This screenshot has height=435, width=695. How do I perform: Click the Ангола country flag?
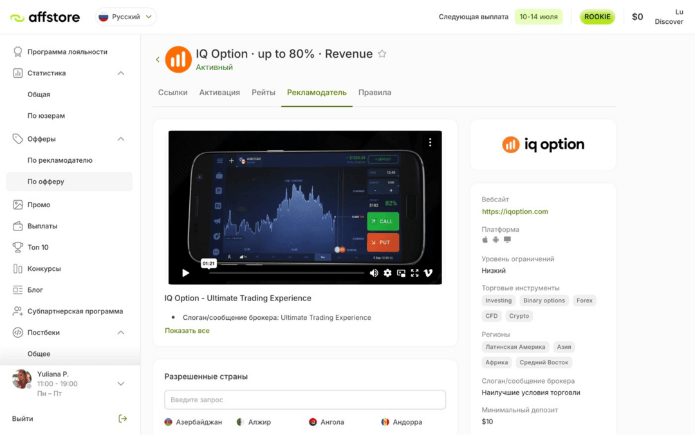(x=313, y=422)
